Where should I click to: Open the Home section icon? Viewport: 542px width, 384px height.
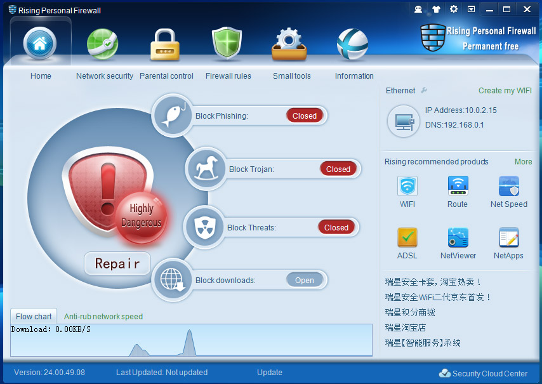point(40,44)
